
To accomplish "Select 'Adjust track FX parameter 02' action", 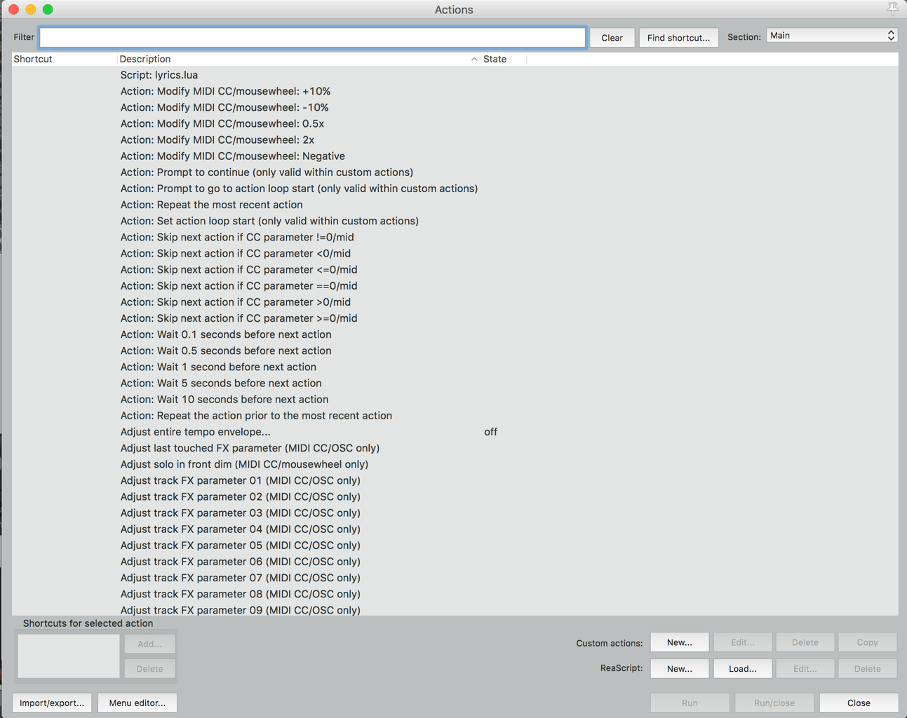I will click(x=455, y=496).
